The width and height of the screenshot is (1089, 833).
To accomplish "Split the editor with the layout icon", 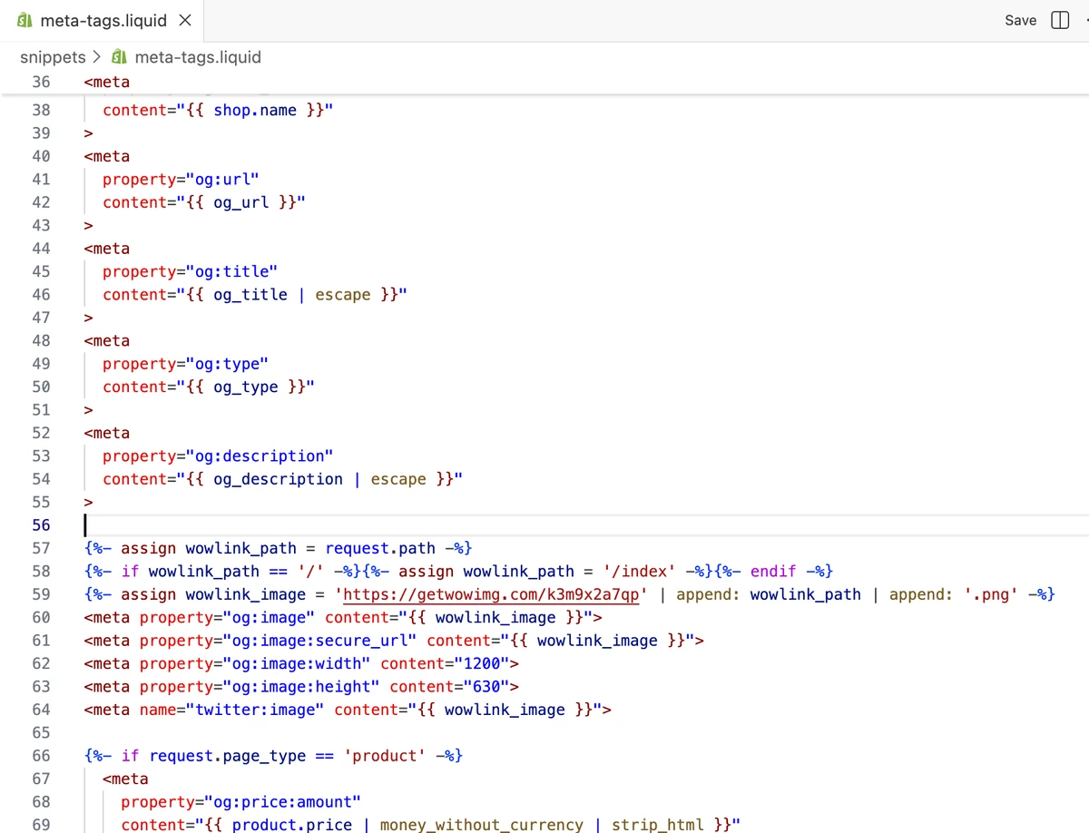I will coord(1059,20).
